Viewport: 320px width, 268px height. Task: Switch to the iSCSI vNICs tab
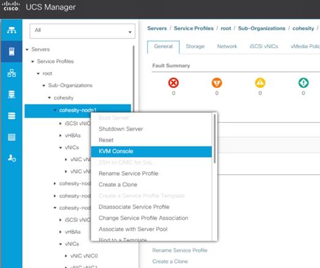click(264, 46)
